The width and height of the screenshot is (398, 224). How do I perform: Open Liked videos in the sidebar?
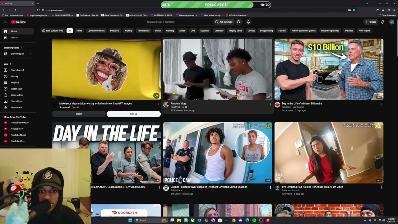click(17, 95)
